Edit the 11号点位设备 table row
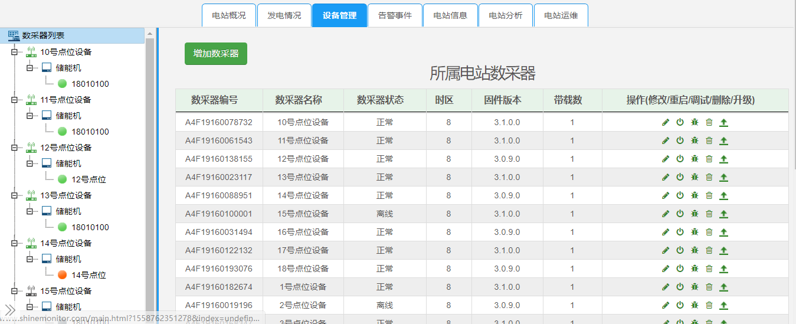 [x=666, y=141]
